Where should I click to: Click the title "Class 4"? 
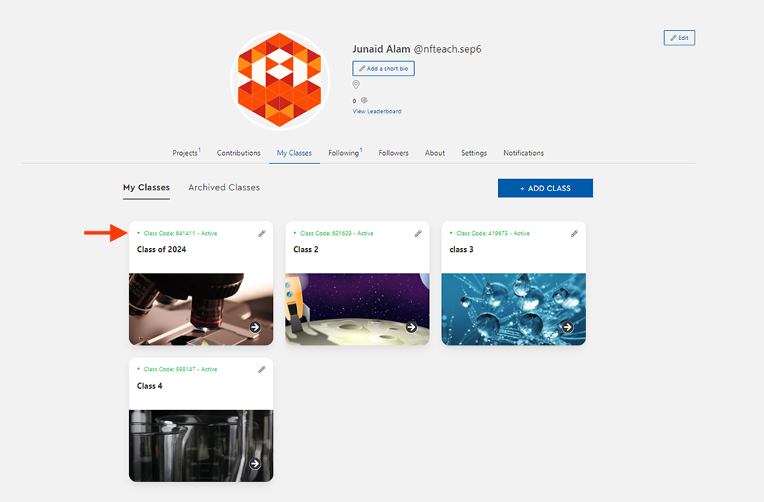tap(150, 386)
